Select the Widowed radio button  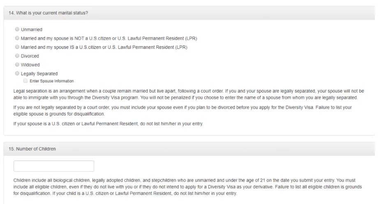tap(17, 65)
